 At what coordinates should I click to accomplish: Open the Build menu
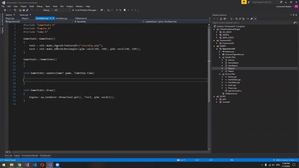(x=32, y=6)
